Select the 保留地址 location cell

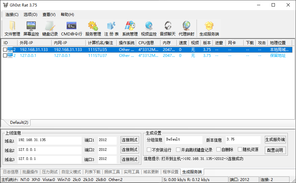coord(278,56)
